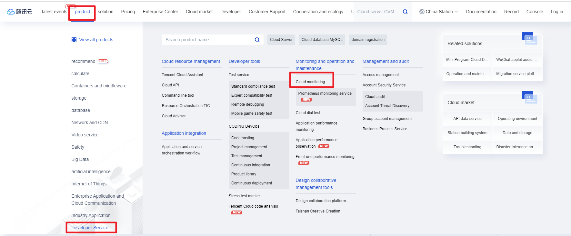
Task: Open the Pricing menu item
Action: [128, 12]
